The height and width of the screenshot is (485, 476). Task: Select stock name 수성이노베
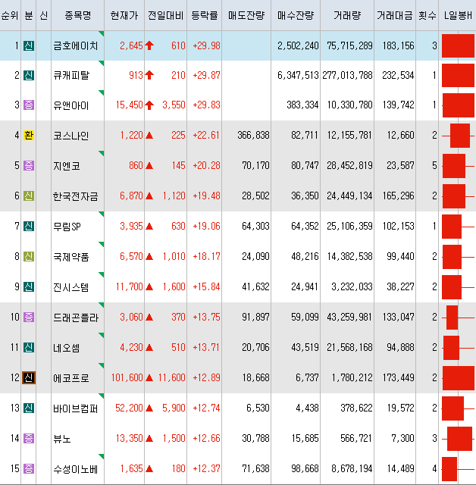click(x=76, y=469)
